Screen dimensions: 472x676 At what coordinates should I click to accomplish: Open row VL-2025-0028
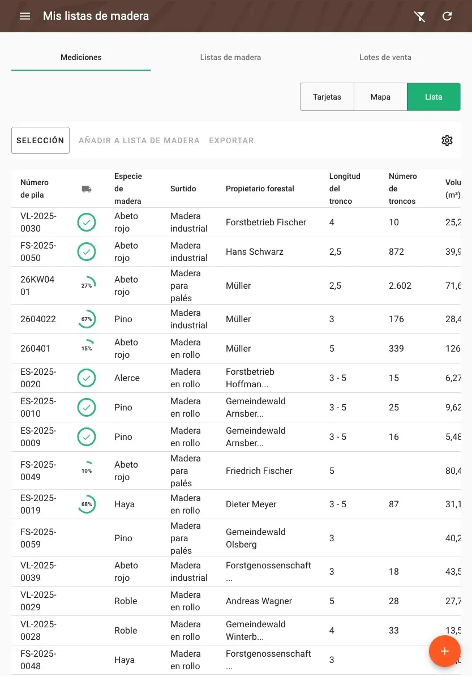236,630
